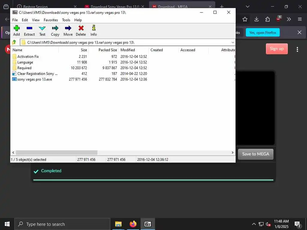This screenshot has width=307, height=230.
Task: Open the Help menu
Action: click(78, 20)
